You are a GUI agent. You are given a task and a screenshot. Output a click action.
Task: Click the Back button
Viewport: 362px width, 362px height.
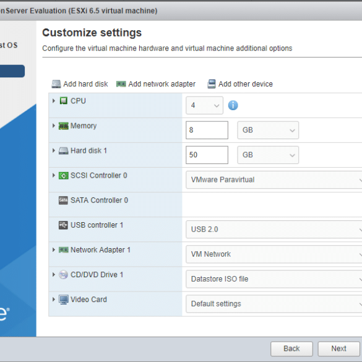click(291, 349)
